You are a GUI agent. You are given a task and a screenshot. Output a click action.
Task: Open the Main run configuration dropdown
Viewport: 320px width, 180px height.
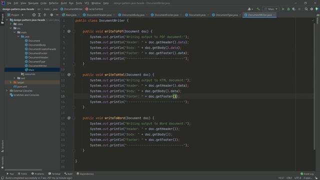point(271,9)
